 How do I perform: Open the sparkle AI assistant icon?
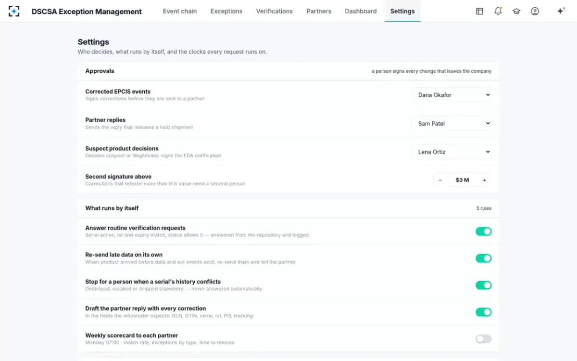561,11
